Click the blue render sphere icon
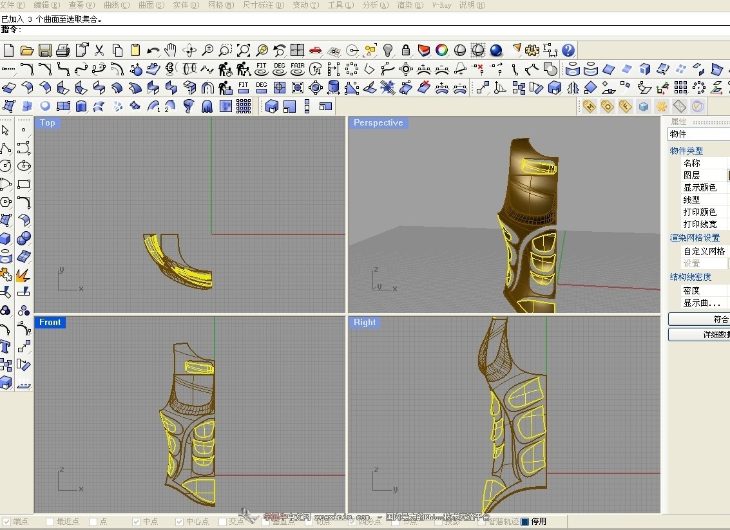Viewport: 730px width, 530px height. point(496,50)
